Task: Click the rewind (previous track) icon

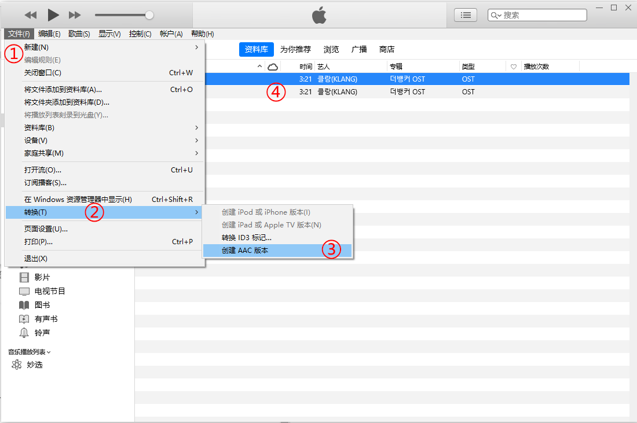Action: 31,15
